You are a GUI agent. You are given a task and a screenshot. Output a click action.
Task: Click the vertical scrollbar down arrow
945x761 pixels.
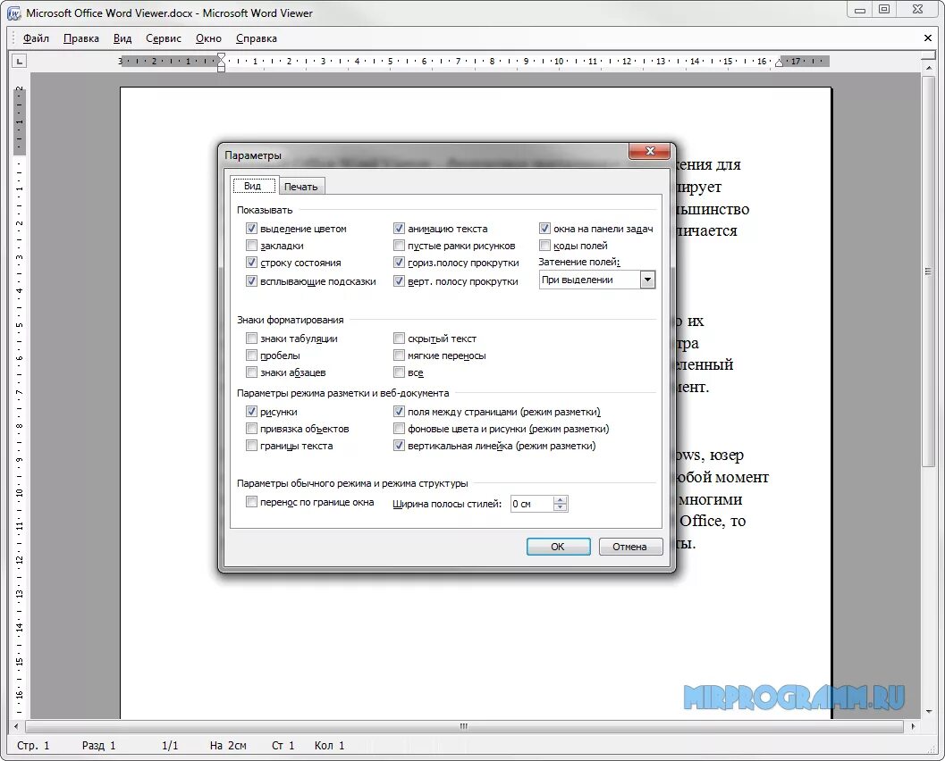(928, 712)
